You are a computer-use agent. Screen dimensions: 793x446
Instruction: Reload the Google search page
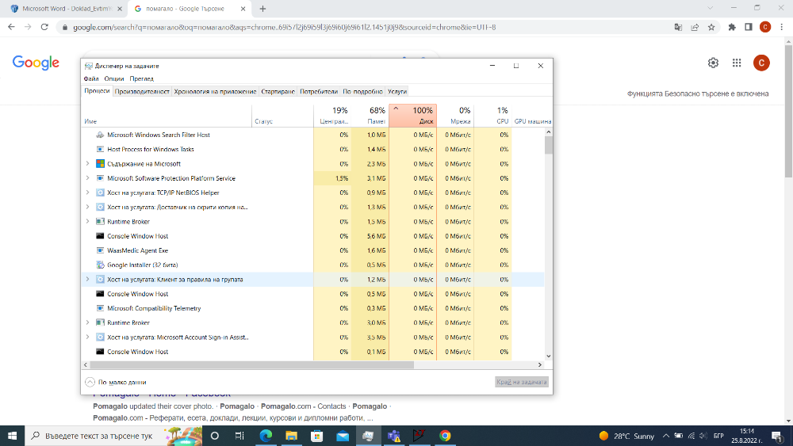click(44, 27)
